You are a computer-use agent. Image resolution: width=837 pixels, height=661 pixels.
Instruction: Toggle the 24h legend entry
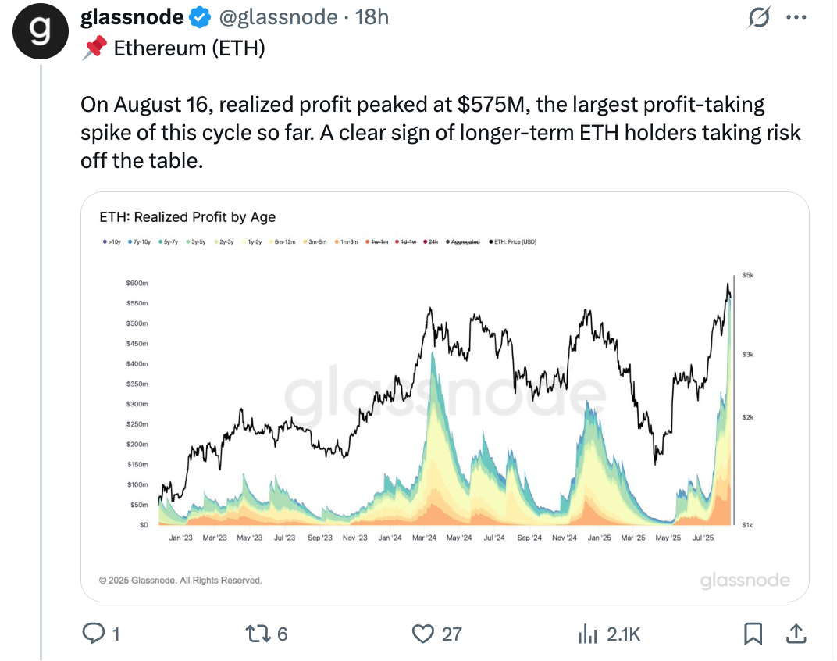(430, 242)
